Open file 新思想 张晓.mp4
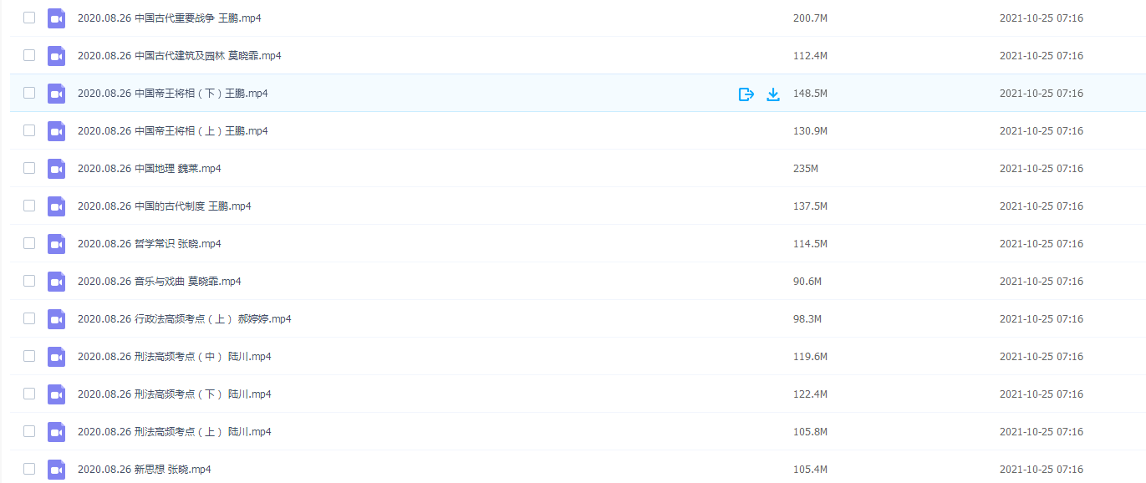The width and height of the screenshot is (1146, 483). click(x=145, y=470)
